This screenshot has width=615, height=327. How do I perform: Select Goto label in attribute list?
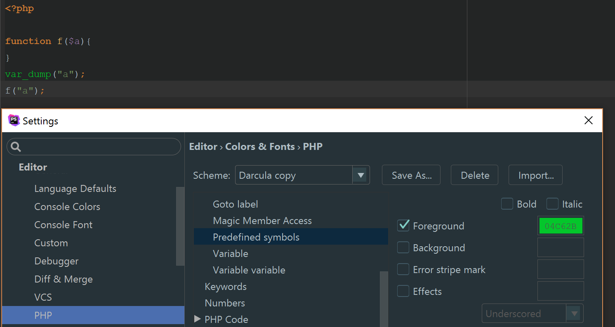(x=236, y=204)
